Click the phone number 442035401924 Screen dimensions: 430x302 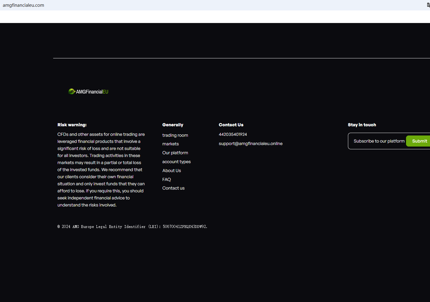[x=233, y=134]
